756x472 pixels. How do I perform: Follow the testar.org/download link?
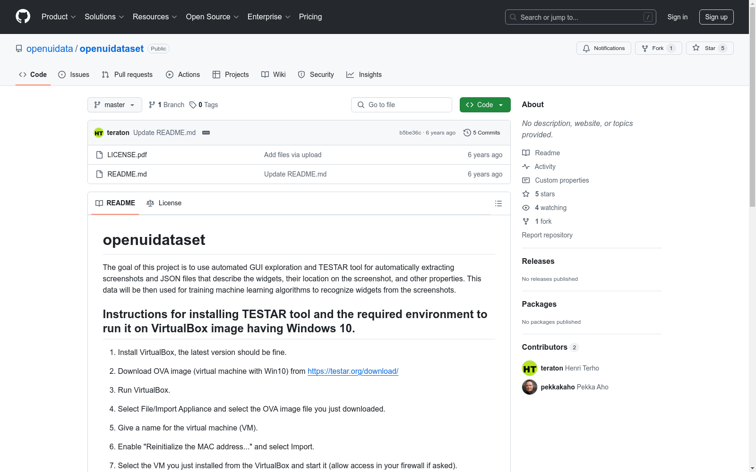point(353,371)
